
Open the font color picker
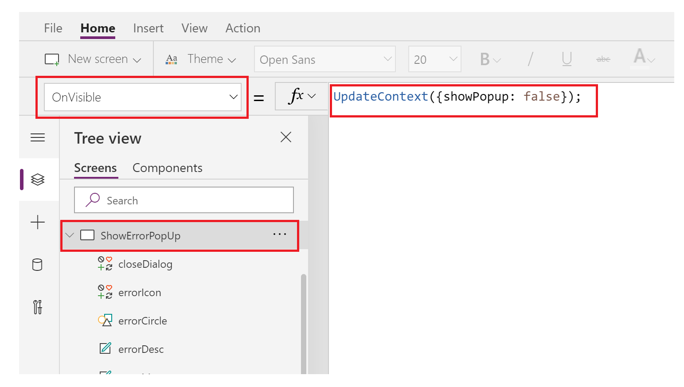tap(641, 59)
